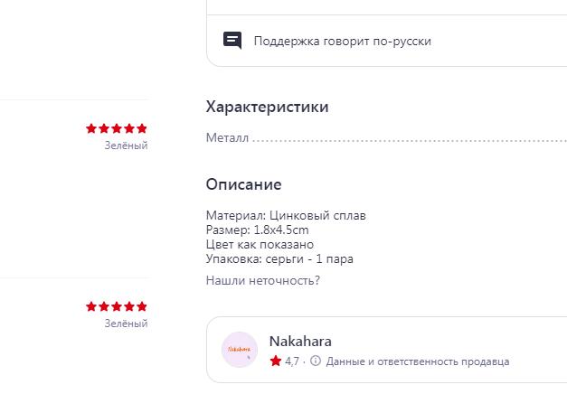Select the "Характеристики" heading
This screenshot has height=394, width=567.
coord(267,107)
